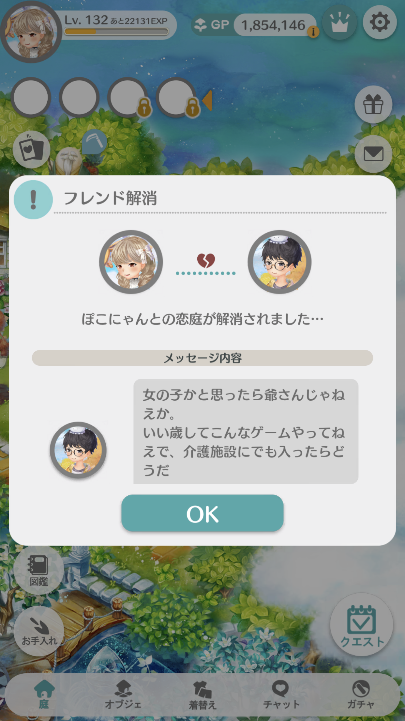Image resolution: width=405 pixels, height=721 pixels.
Task: Open the mail envelope inbox
Action: click(373, 153)
